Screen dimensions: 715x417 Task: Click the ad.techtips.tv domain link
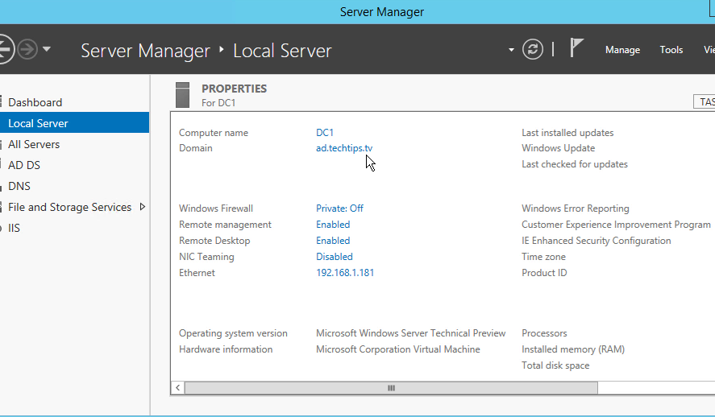coord(344,148)
